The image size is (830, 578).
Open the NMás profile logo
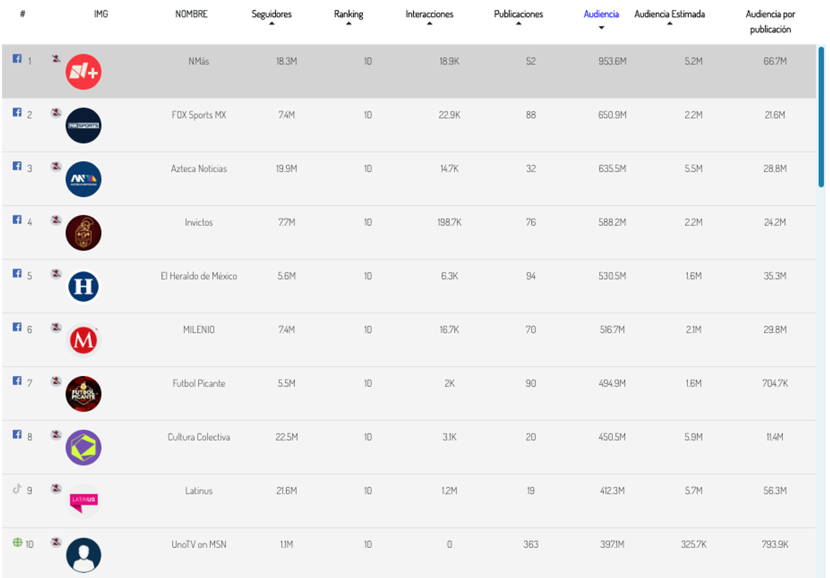coord(84,72)
